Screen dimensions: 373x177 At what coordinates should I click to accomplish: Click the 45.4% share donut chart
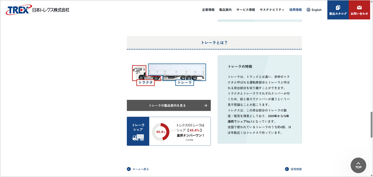(161, 132)
